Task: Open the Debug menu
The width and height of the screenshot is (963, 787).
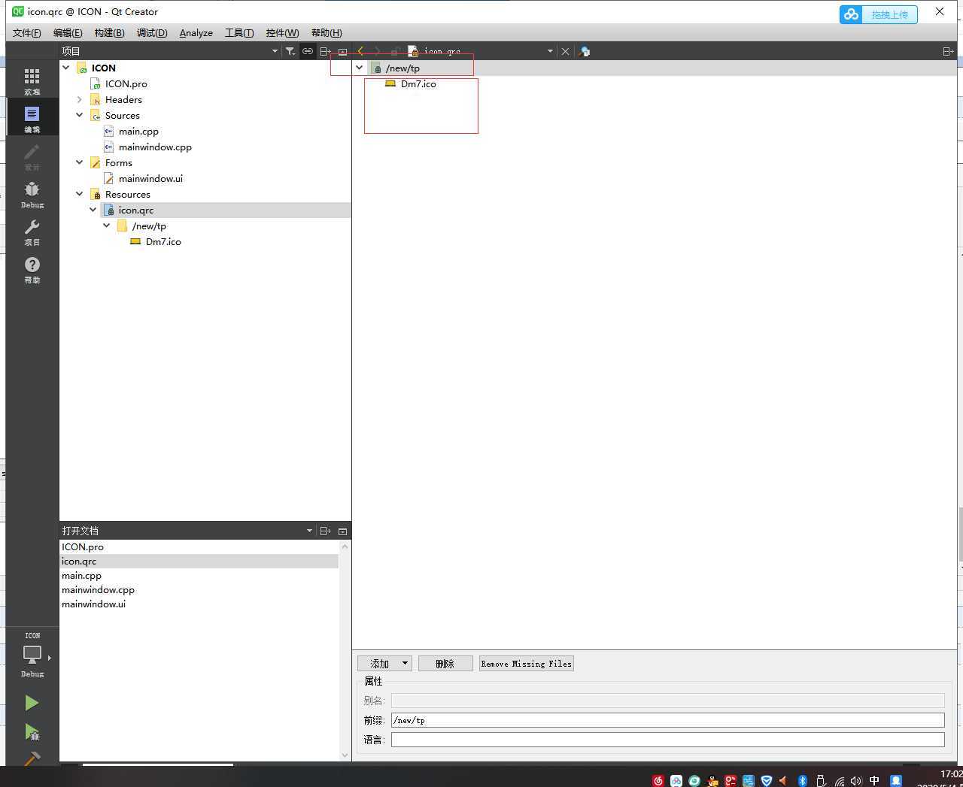Action: [152, 33]
